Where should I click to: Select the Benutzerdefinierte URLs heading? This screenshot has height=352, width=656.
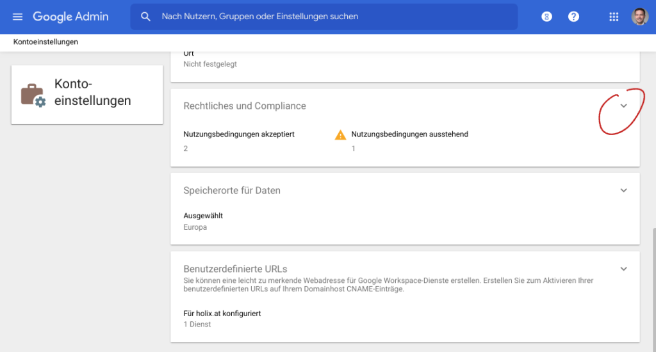coord(234,269)
